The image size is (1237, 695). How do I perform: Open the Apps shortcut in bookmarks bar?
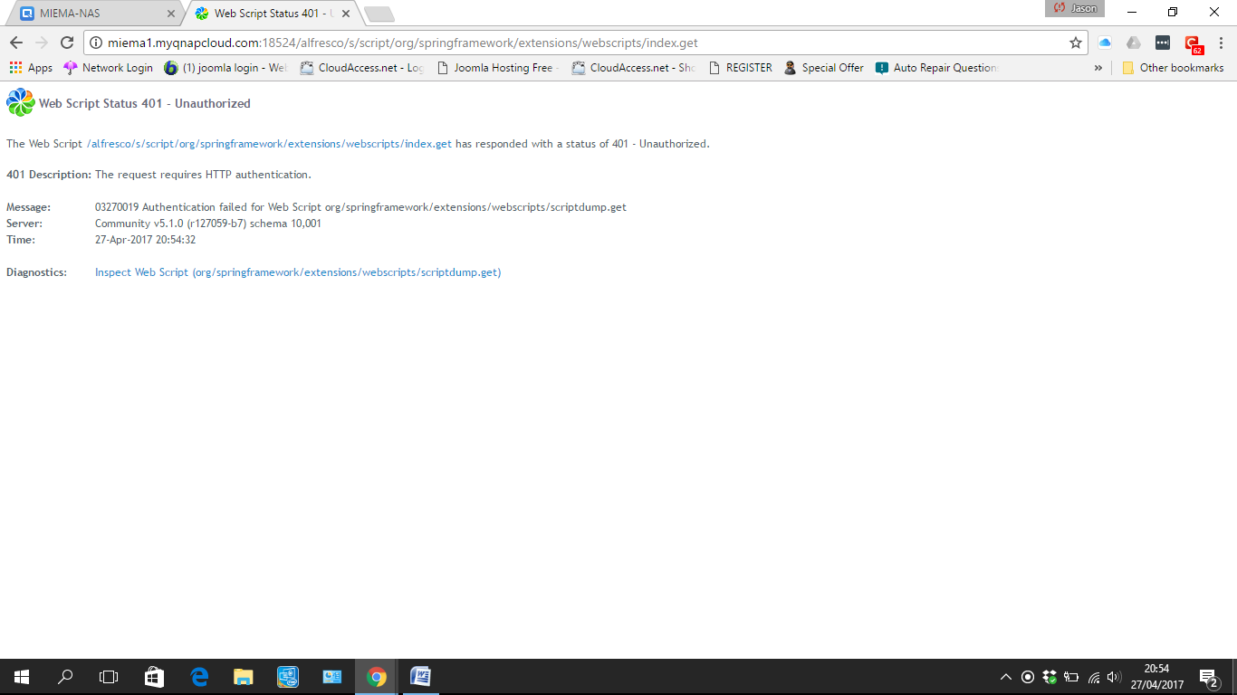point(31,68)
